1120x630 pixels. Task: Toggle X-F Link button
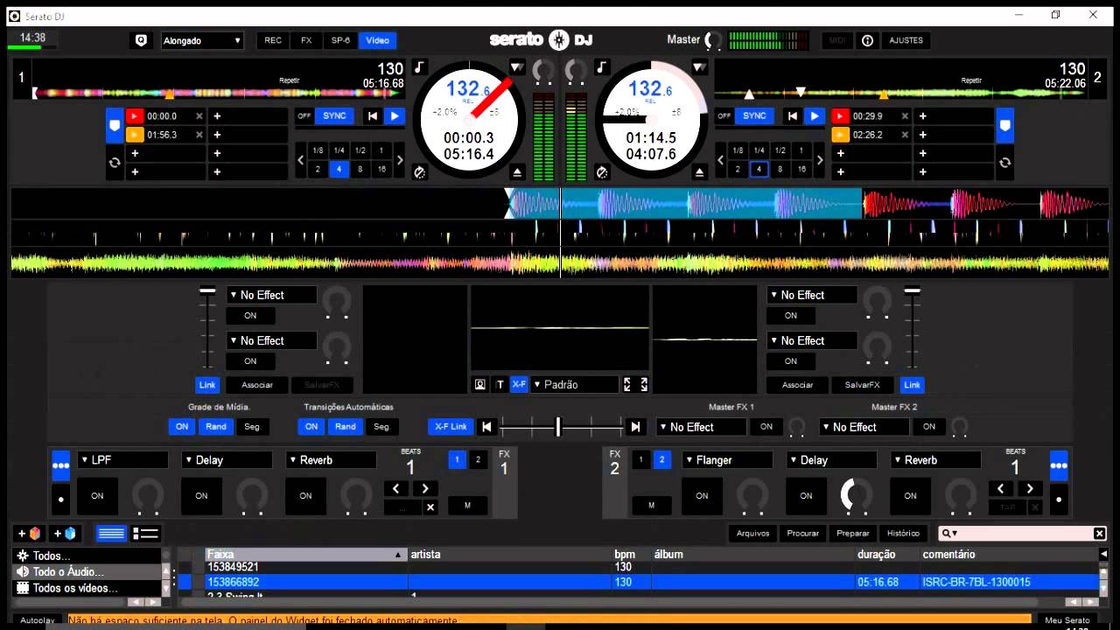451,427
